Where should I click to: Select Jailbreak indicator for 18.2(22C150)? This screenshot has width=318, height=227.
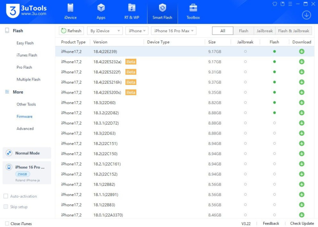pos(245,154)
